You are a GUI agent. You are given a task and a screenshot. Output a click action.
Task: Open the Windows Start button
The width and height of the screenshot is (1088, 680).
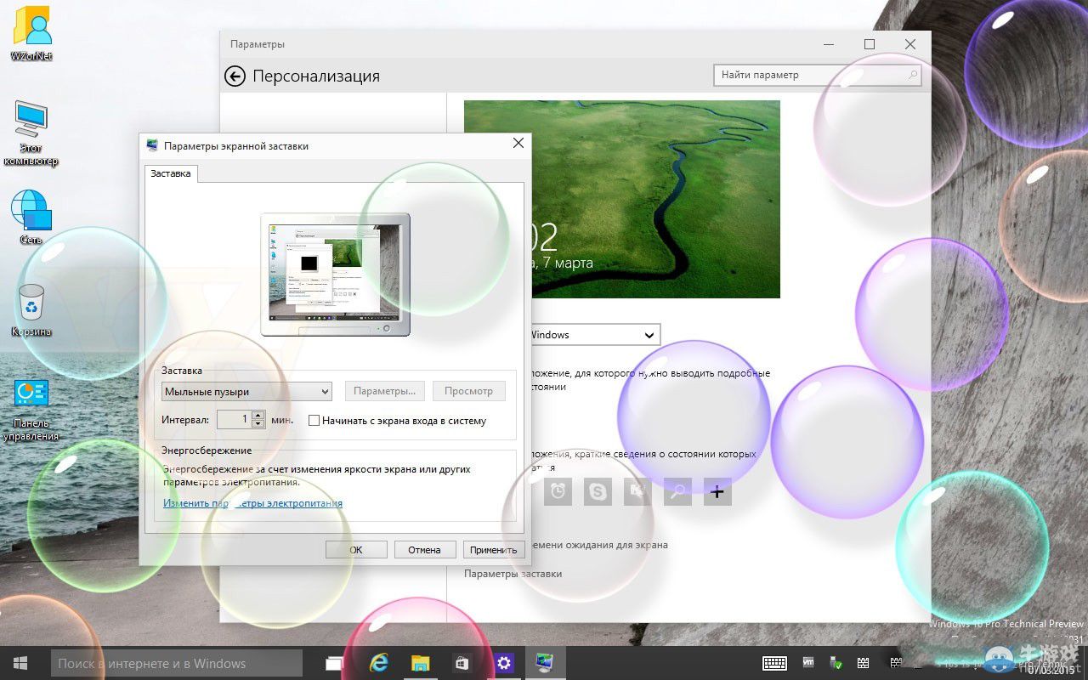point(20,663)
